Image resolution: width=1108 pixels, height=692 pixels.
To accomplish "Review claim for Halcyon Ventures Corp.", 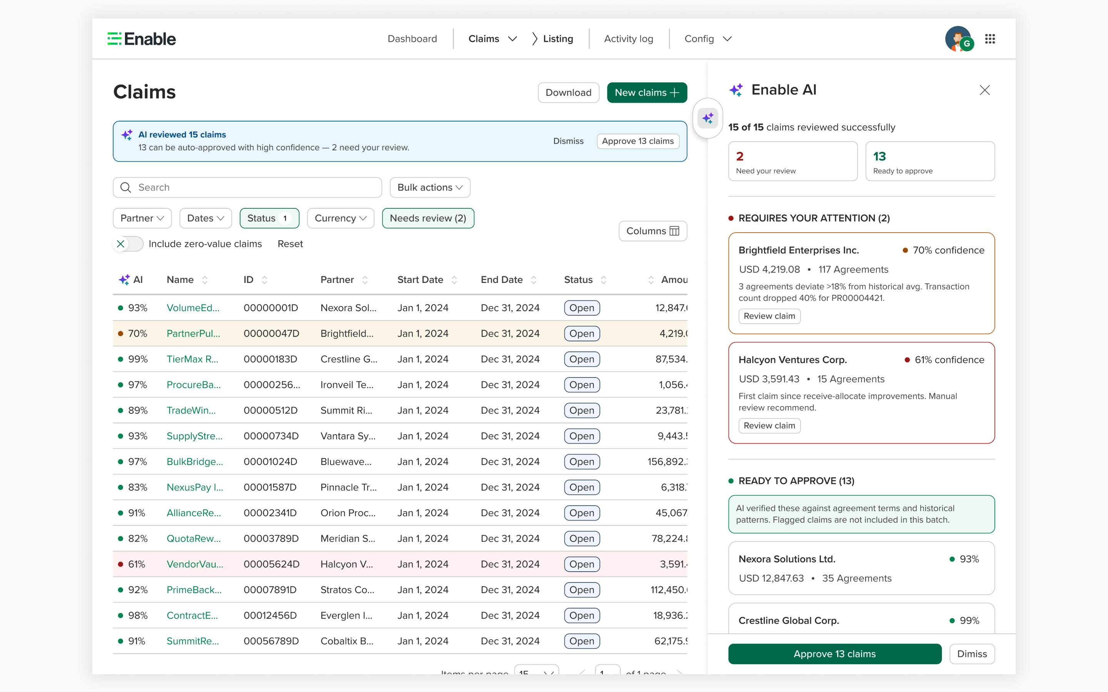I will click(769, 426).
